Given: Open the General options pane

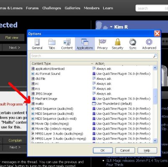Looking at the screenshot, I should tap(37, 44).
